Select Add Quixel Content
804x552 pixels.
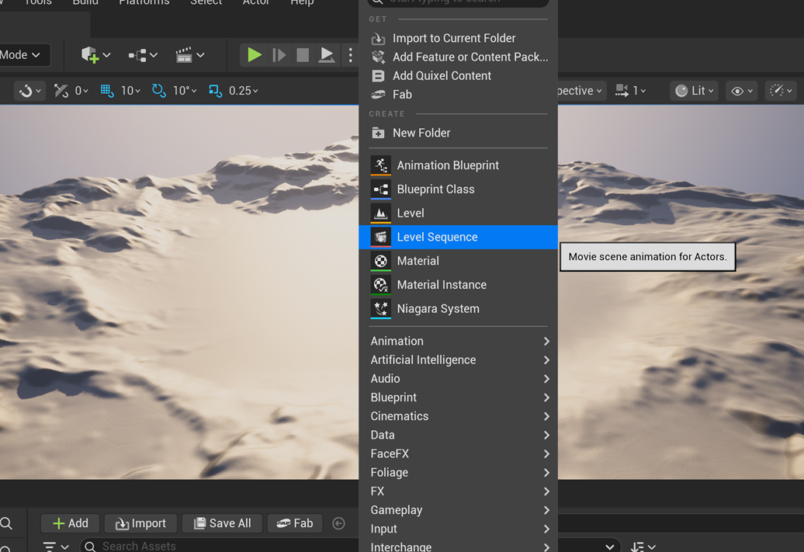pos(459,76)
